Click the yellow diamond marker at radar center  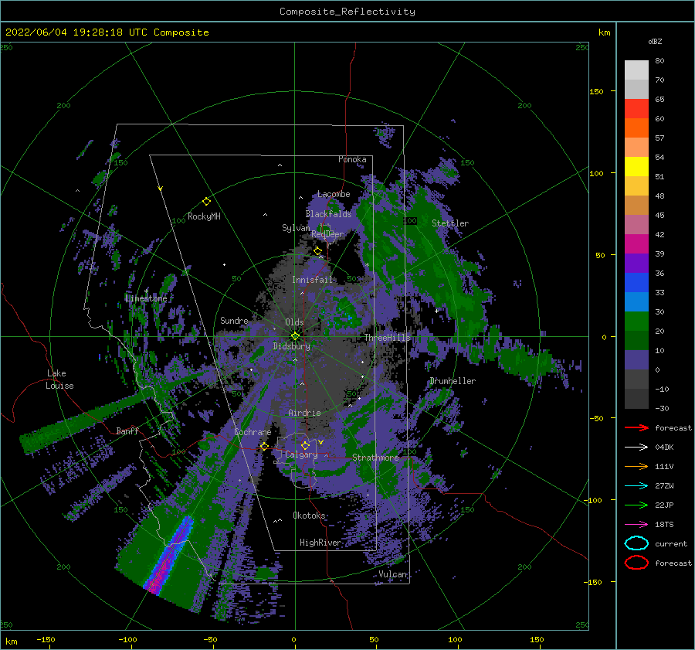[x=295, y=336]
